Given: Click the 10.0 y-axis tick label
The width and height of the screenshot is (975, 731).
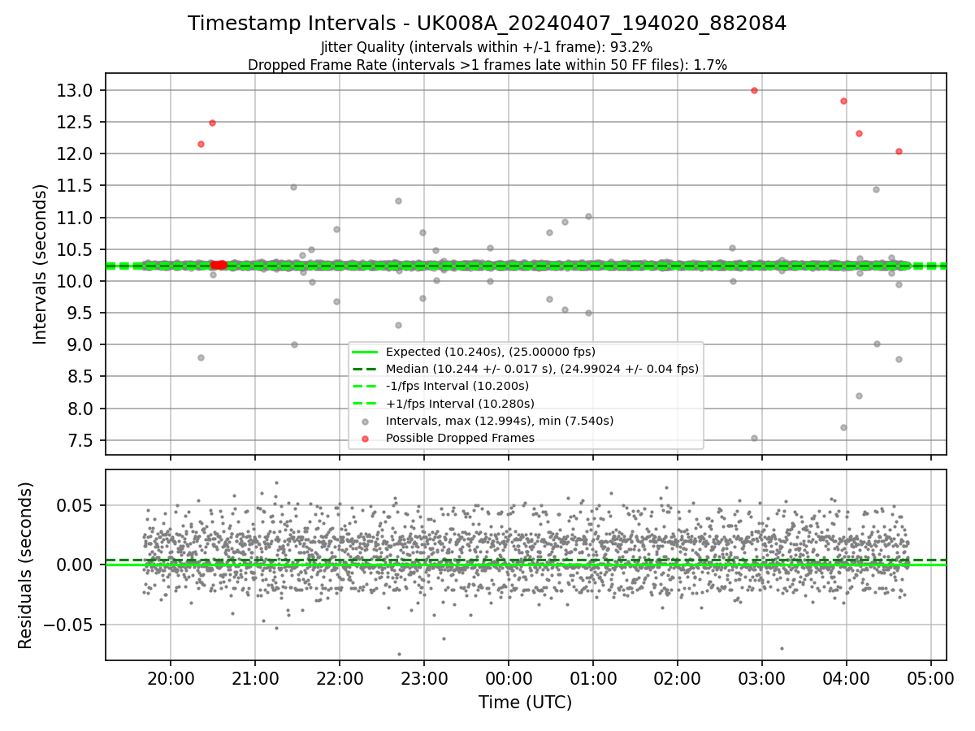Looking at the screenshot, I should click(76, 281).
